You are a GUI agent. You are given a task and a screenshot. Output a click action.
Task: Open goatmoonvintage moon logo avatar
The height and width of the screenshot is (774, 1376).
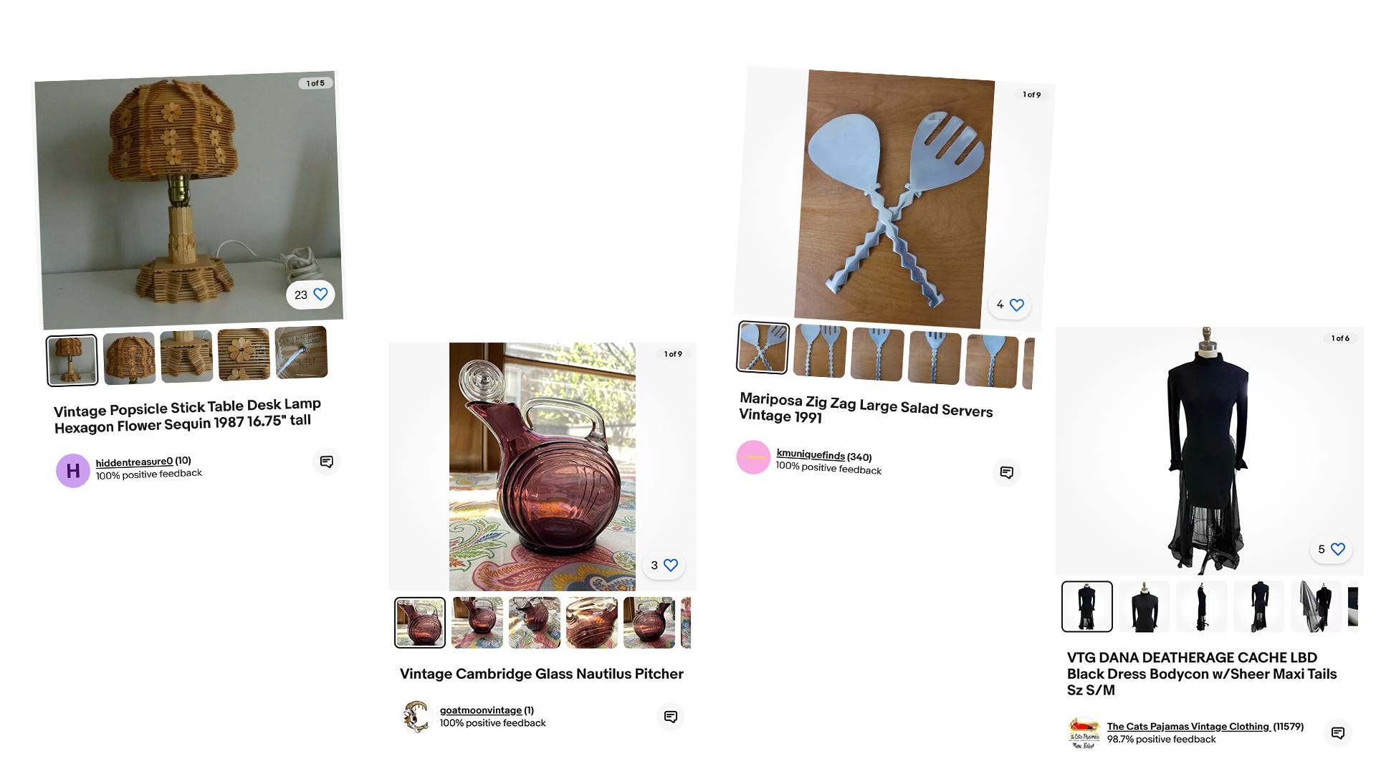pos(416,717)
